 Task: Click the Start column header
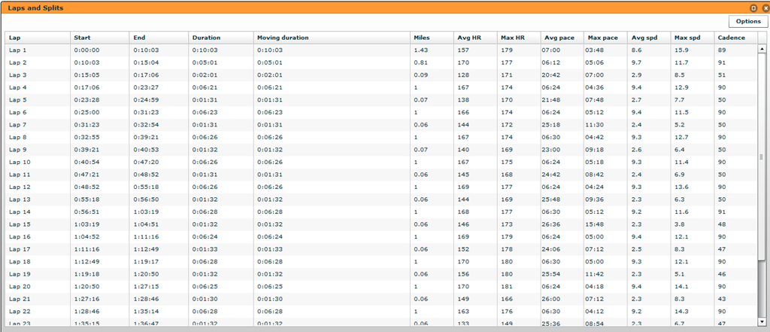click(100, 38)
